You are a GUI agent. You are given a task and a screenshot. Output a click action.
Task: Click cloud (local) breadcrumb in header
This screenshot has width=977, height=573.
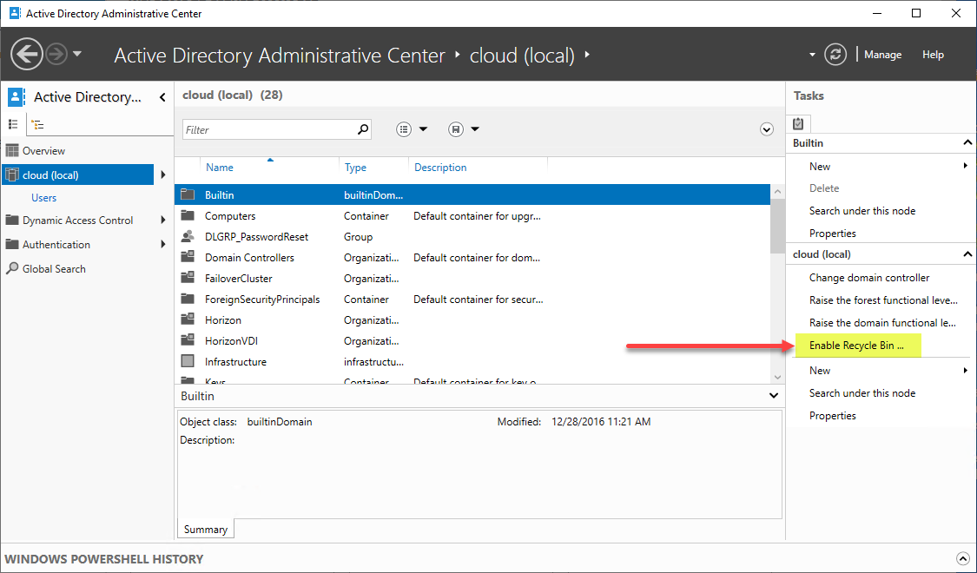pyautogui.click(x=522, y=56)
